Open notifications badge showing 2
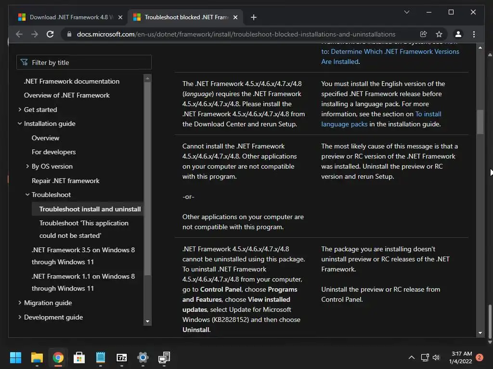Viewport: 493px width, 369px height. click(x=480, y=357)
